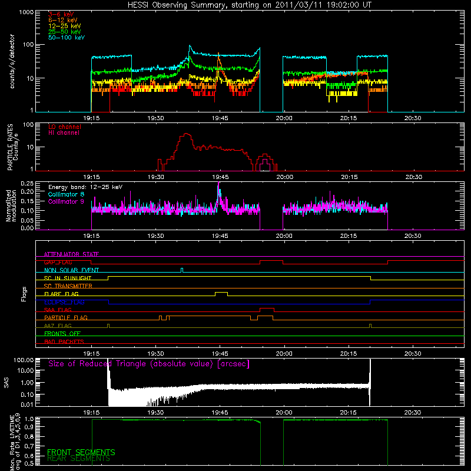Viewport: 471px width, 471px height.
Task: Click the 'FLARE_FLAG' label
Action: (61, 294)
